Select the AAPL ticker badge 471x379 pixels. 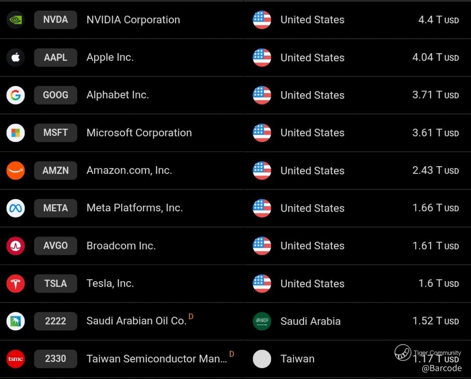[x=55, y=58]
